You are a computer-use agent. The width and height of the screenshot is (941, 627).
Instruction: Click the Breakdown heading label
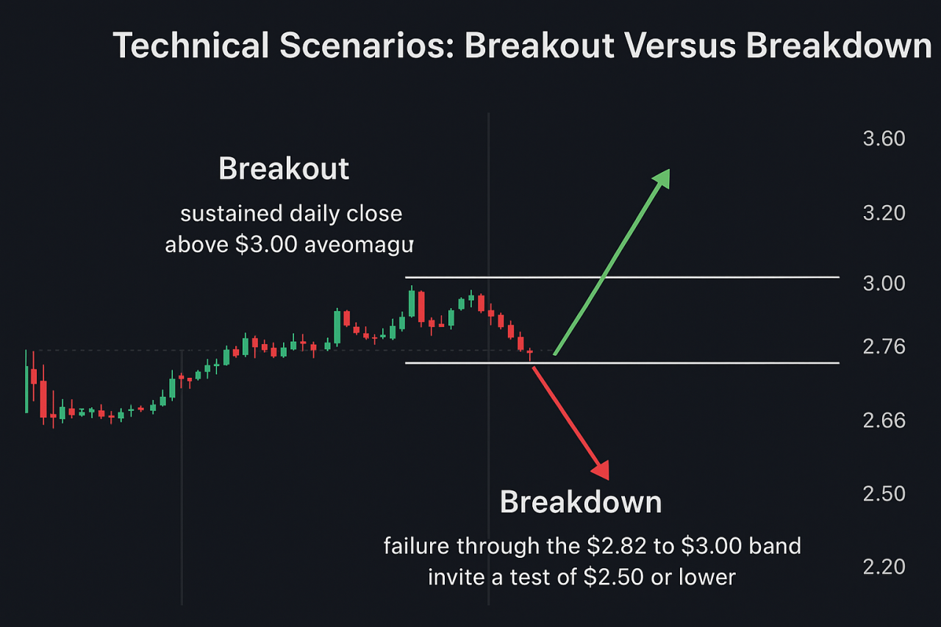pyautogui.click(x=581, y=502)
